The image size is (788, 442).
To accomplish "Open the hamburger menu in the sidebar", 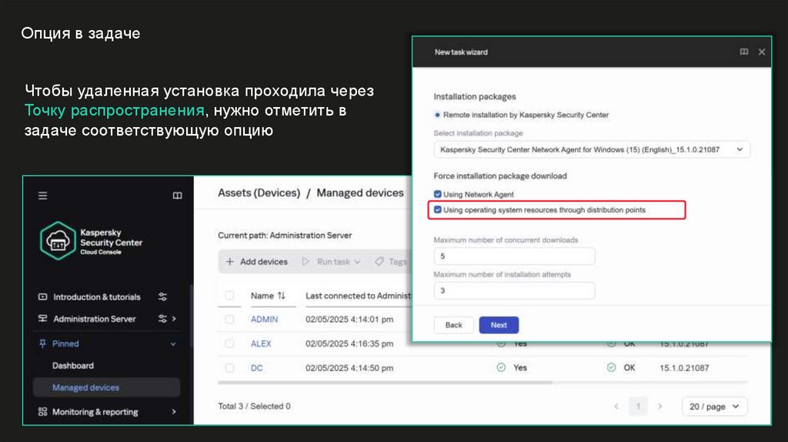I will 43,196.
